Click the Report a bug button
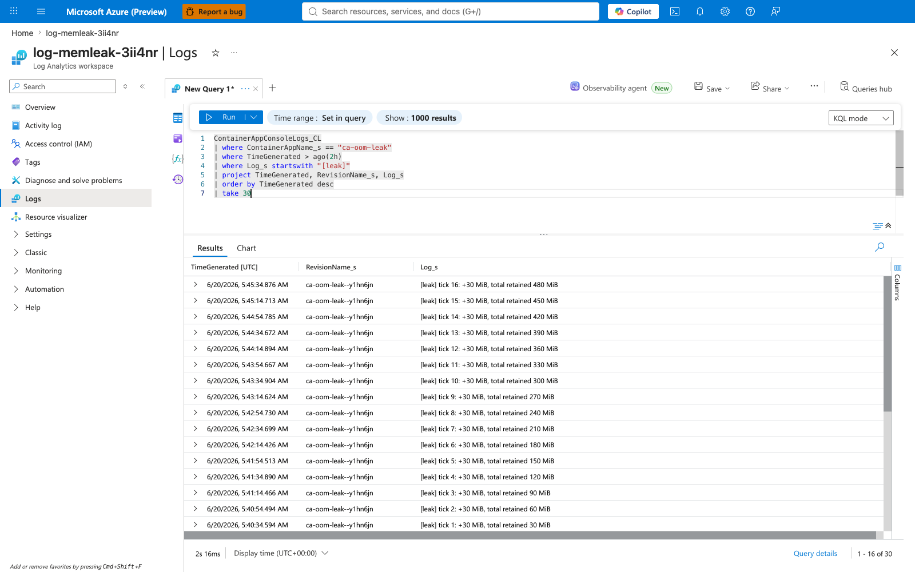The height and width of the screenshot is (572, 915). click(x=214, y=11)
